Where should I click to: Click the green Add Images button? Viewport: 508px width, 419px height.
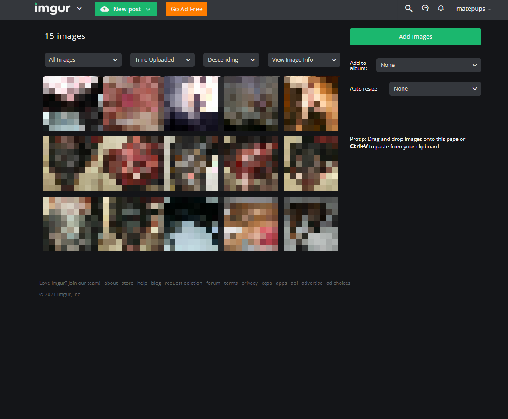(415, 37)
